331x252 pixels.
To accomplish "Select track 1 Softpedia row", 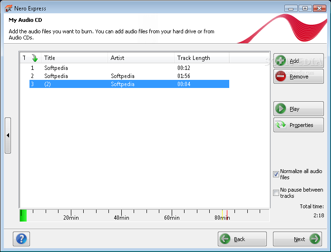I will coord(56,68).
